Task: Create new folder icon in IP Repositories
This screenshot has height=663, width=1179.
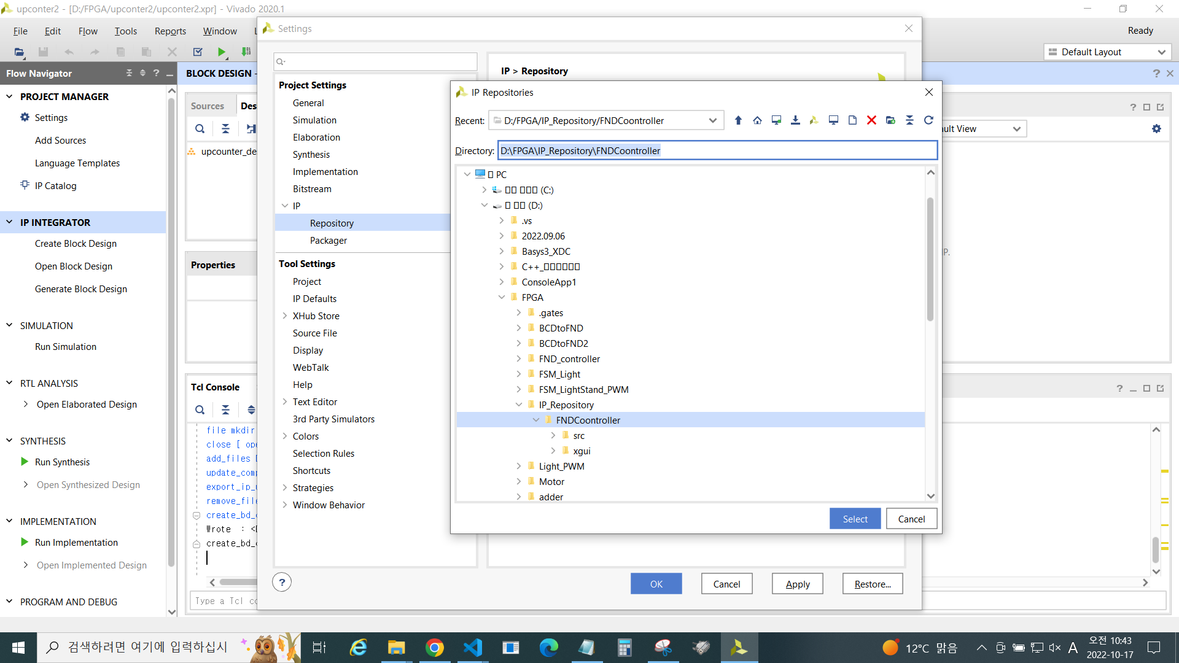Action: pos(890,120)
